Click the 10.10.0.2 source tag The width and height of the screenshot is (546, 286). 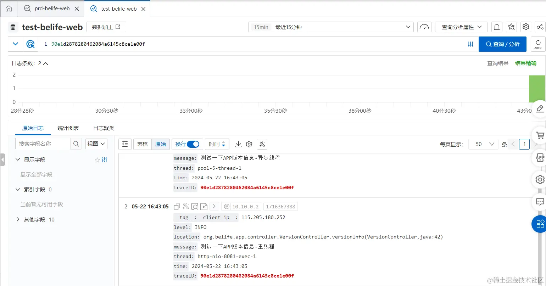coord(241,206)
